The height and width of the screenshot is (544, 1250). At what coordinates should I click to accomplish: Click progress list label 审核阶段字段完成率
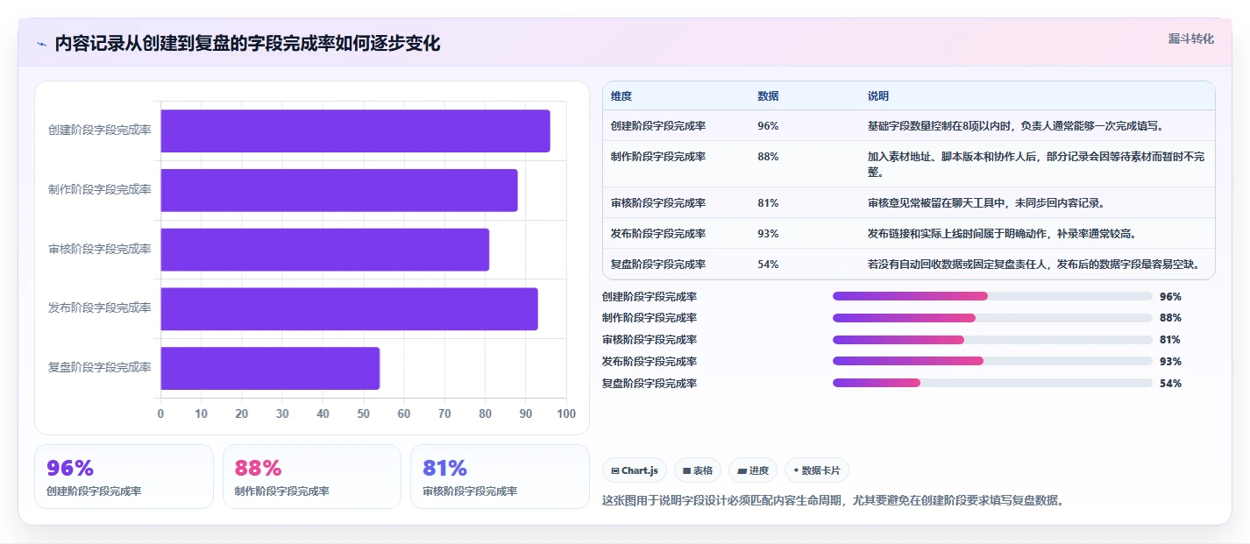tap(650, 340)
